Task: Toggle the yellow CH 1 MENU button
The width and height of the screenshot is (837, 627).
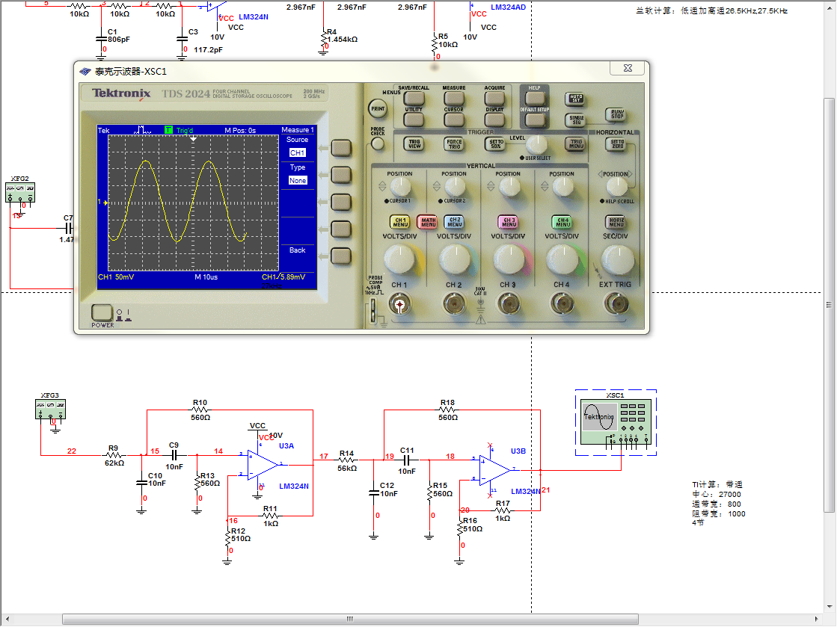Action: coord(399,222)
